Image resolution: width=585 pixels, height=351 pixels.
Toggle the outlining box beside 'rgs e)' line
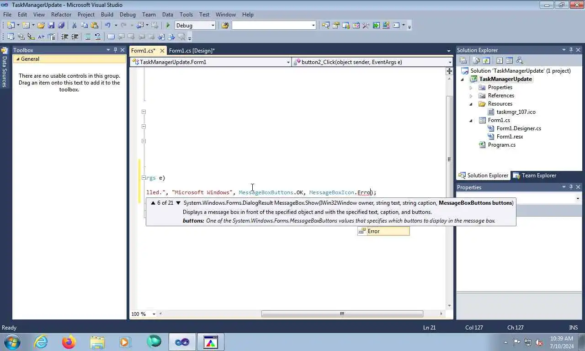pyautogui.click(x=144, y=178)
